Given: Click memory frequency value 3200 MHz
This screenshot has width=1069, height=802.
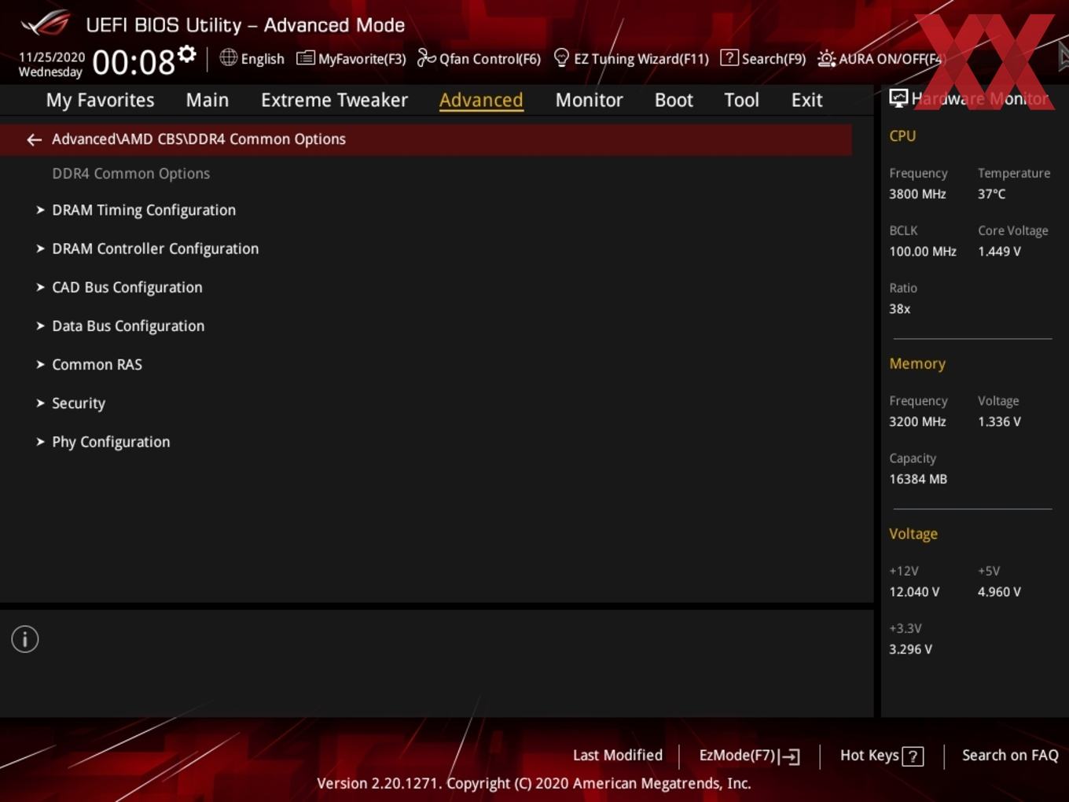Looking at the screenshot, I should pos(917,421).
